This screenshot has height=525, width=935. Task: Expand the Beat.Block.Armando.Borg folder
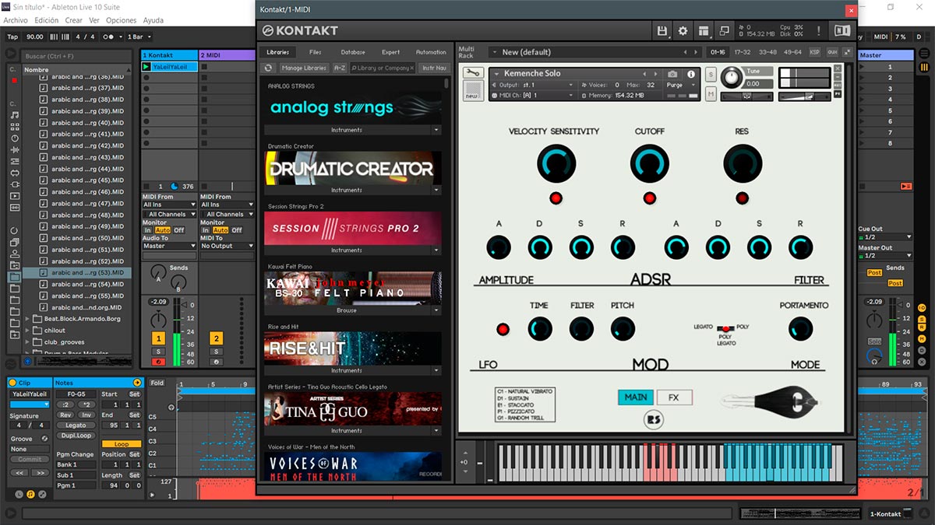[x=29, y=319]
